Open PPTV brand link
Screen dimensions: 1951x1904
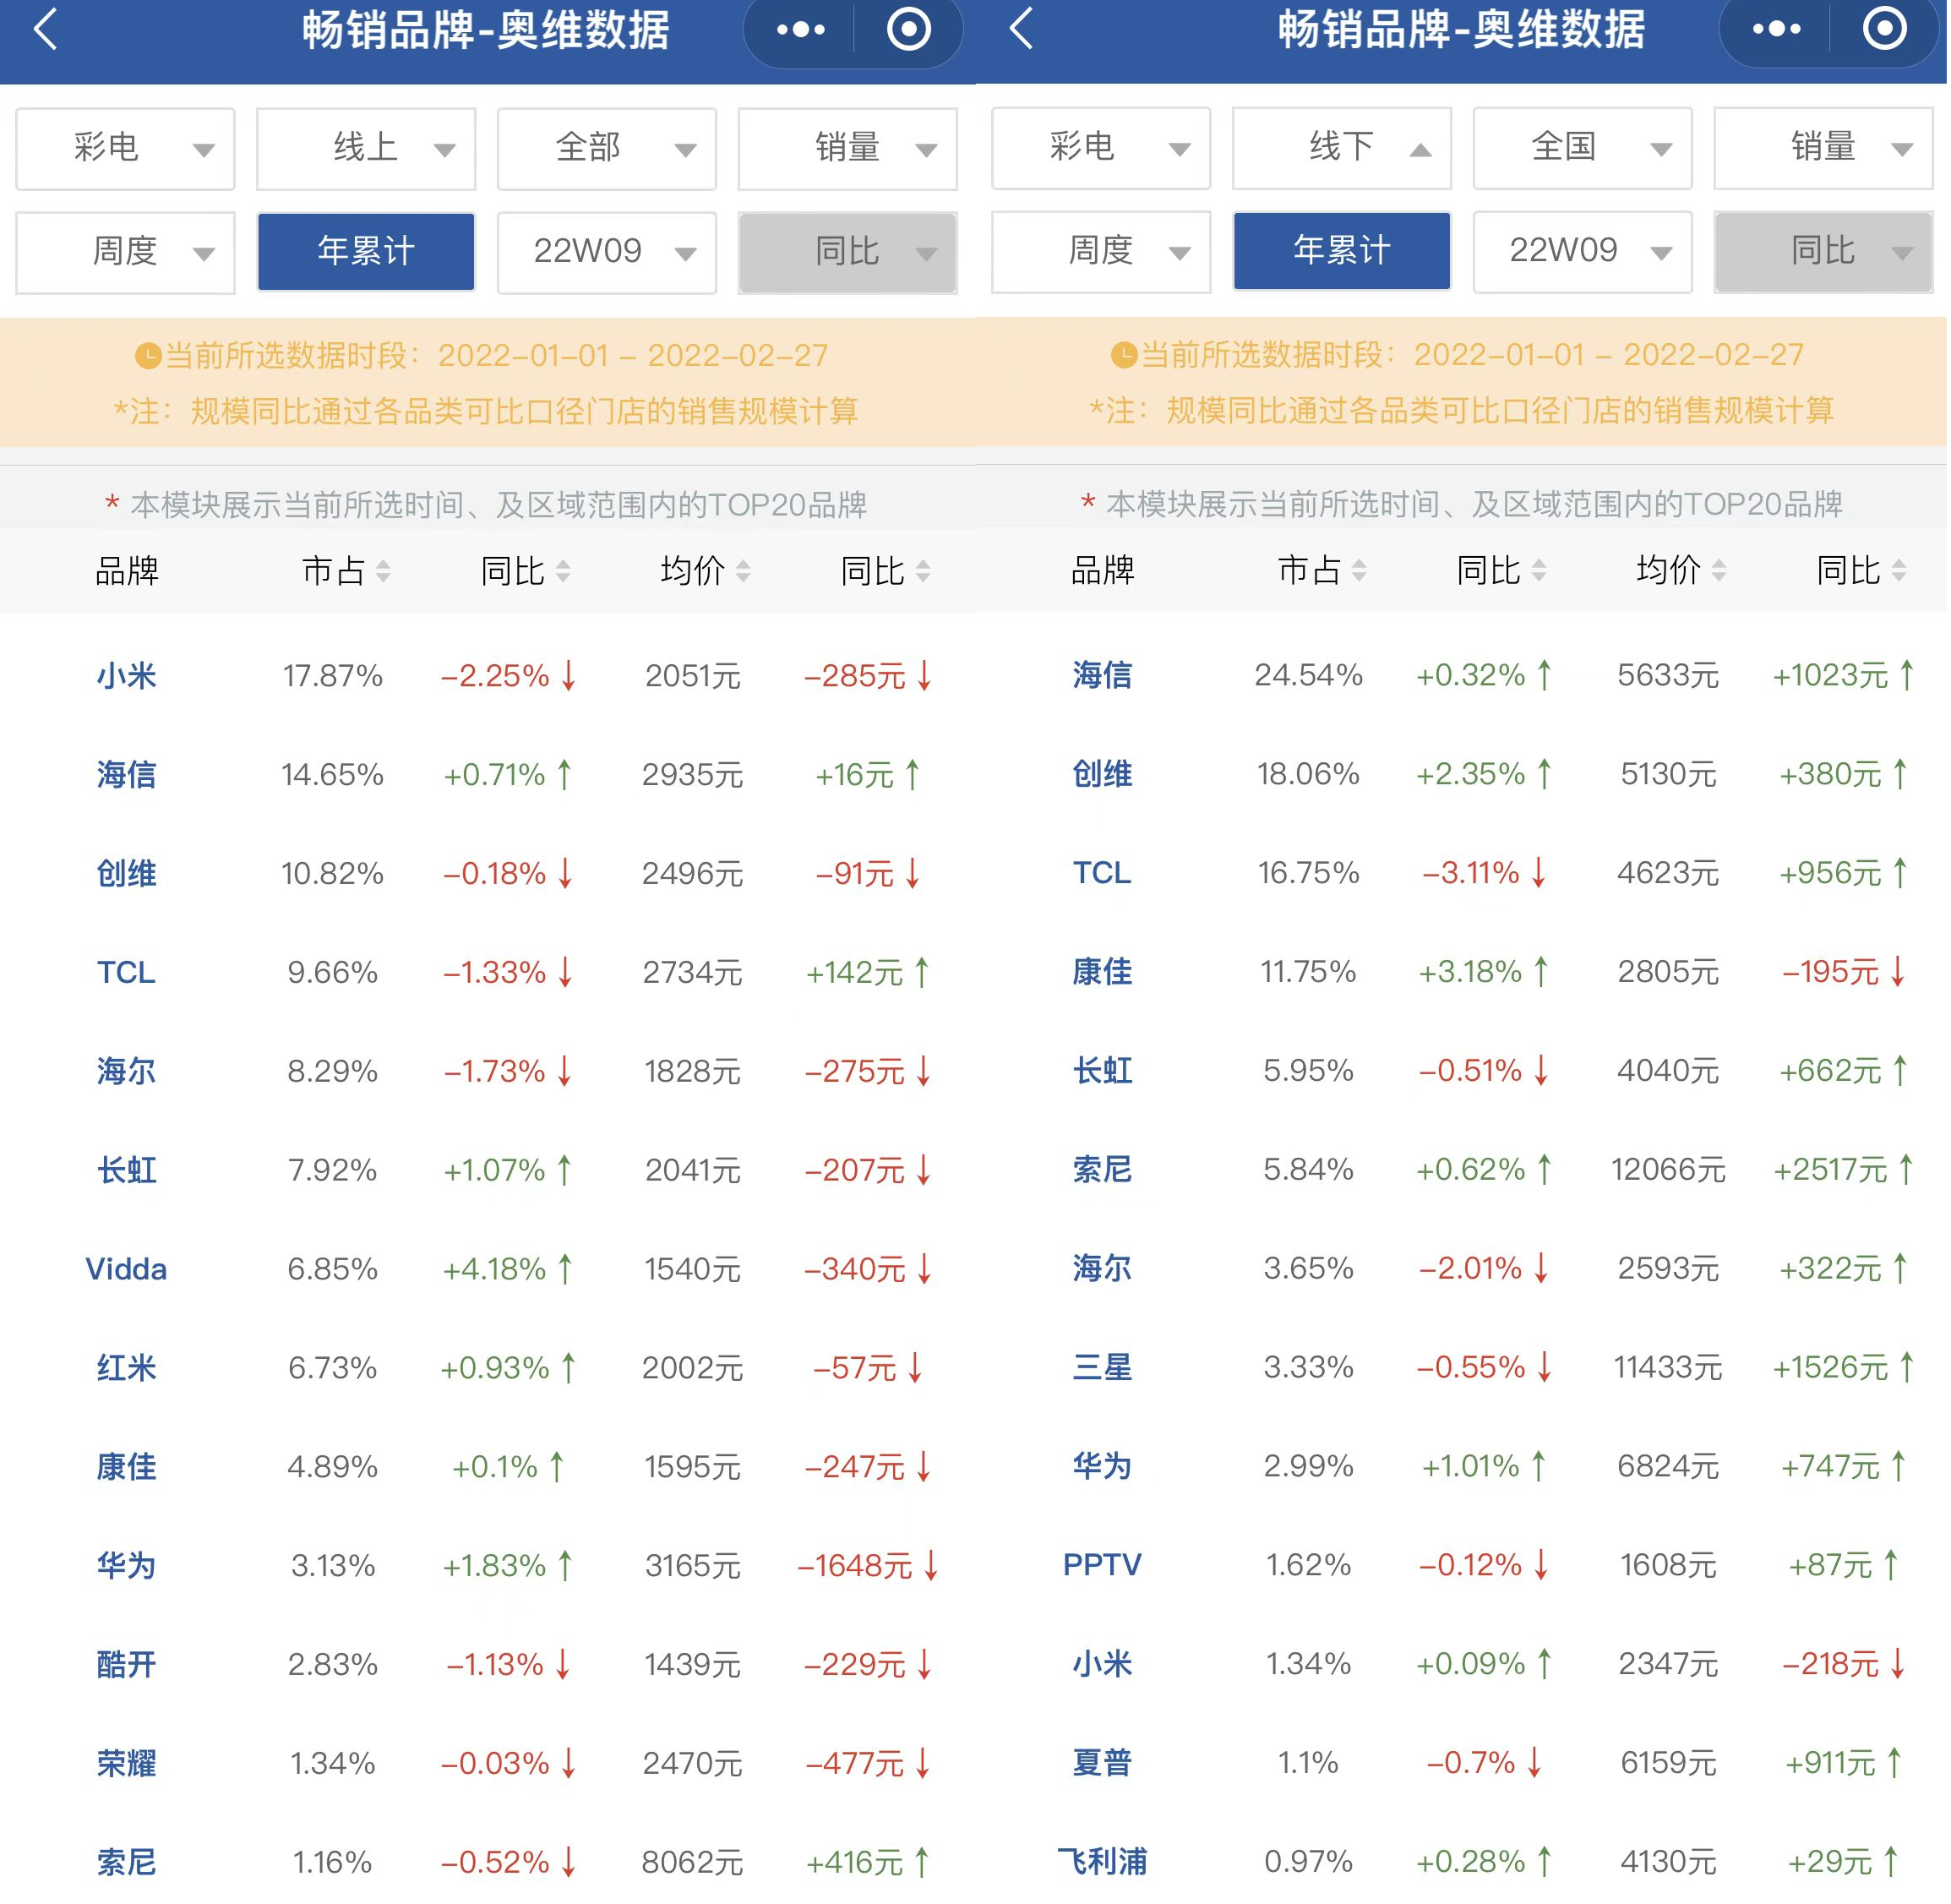click(x=1103, y=1567)
